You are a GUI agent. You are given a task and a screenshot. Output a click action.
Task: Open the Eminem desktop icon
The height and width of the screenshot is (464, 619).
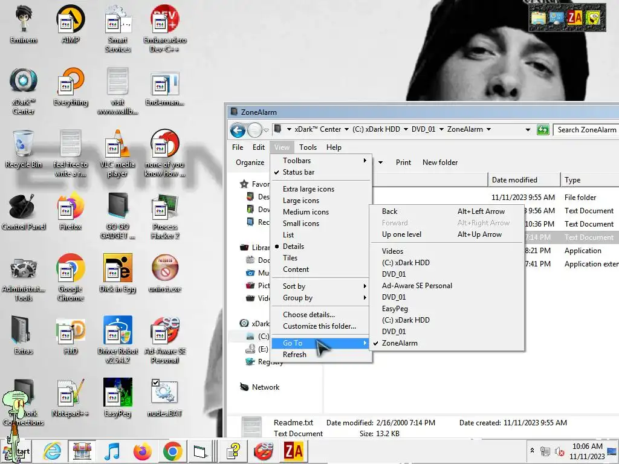click(x=24, y=24)
